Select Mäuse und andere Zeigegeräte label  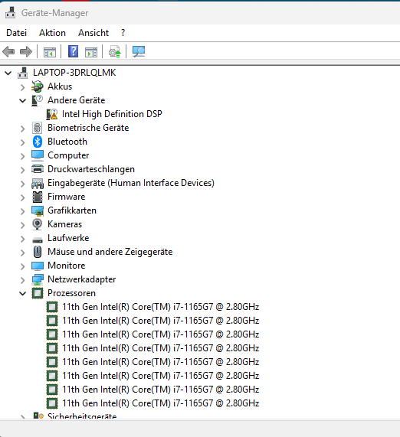pyautogui.click(x=110, y=252)
